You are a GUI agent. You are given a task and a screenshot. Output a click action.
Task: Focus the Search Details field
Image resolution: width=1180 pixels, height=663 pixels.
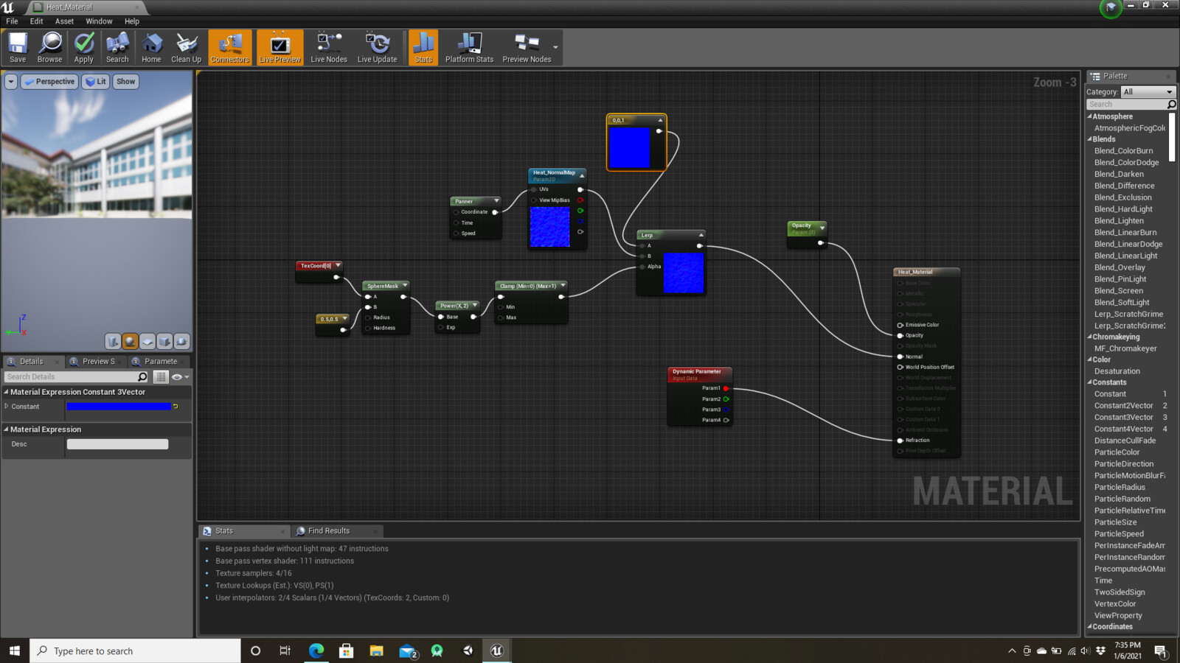tap(76, 377)
